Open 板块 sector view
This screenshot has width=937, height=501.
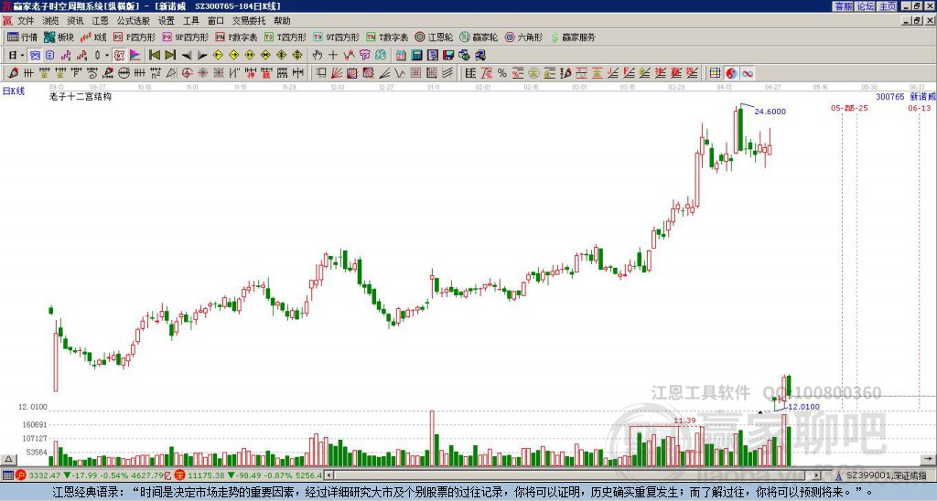pyautogui.click(x=59, y=37)
